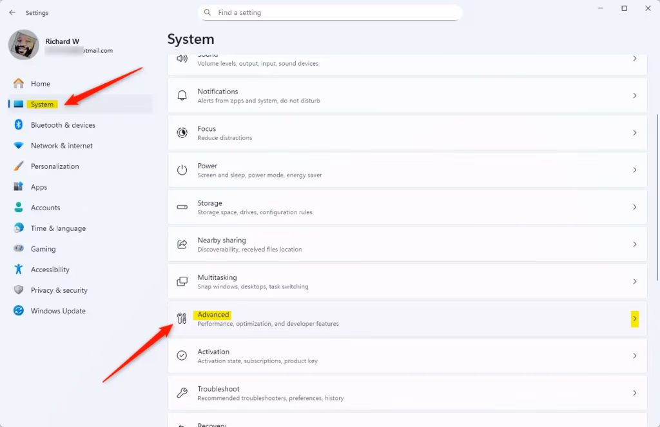The image size is (660, 427).
Task: Click "Activation state, subscriptions, product key" text
Action: (x=257, y=361)
